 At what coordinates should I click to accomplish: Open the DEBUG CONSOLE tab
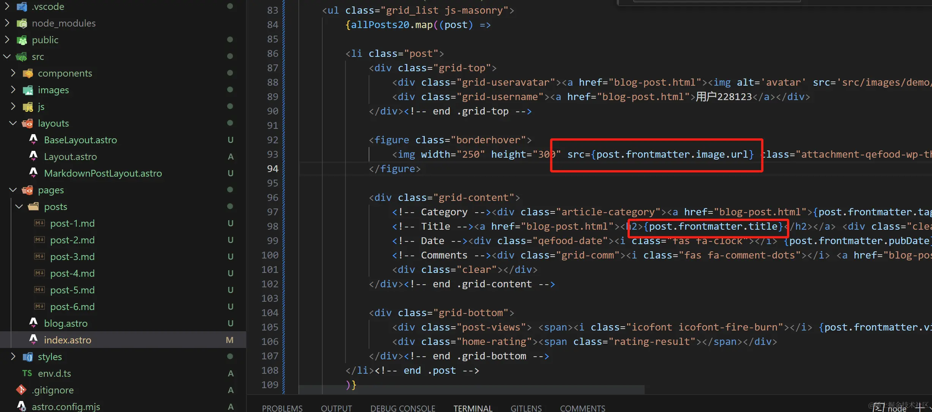point(402,408)
